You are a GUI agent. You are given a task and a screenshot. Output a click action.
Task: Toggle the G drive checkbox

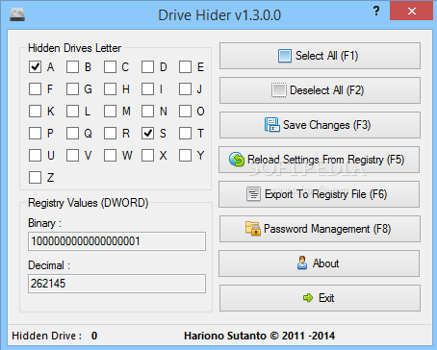[x=72, y=88]
